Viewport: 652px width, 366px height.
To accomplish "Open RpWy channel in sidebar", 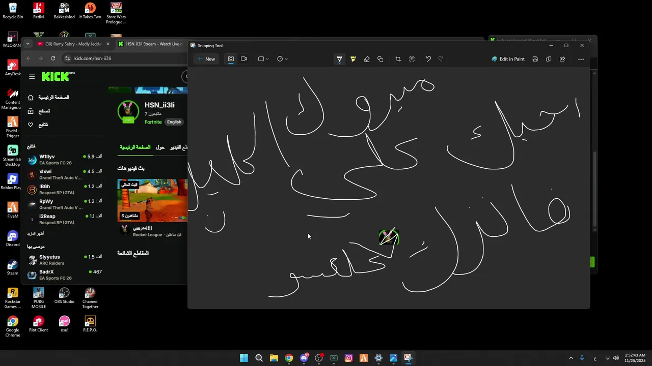I will tap(65, 204).
